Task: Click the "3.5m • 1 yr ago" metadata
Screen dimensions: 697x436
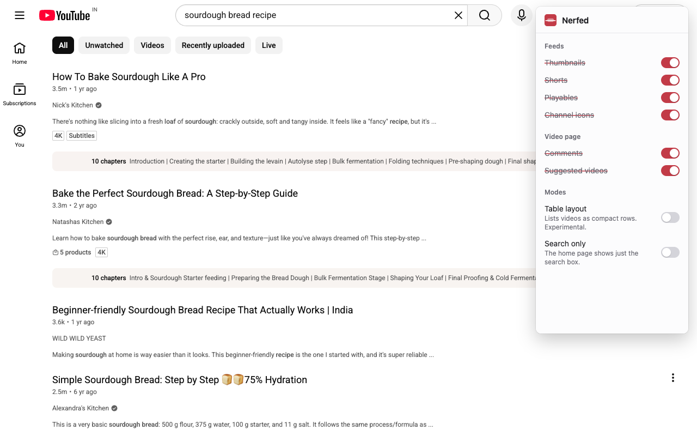Action: [75, 89]
